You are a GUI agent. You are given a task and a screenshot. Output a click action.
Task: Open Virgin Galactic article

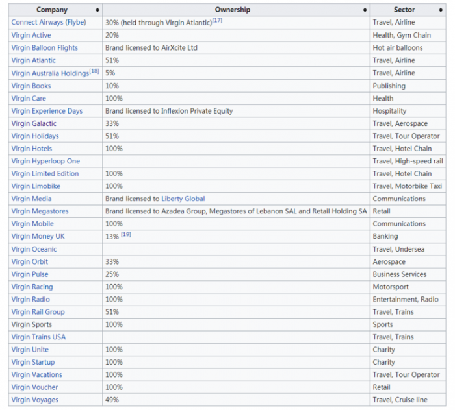pos(34,123)
